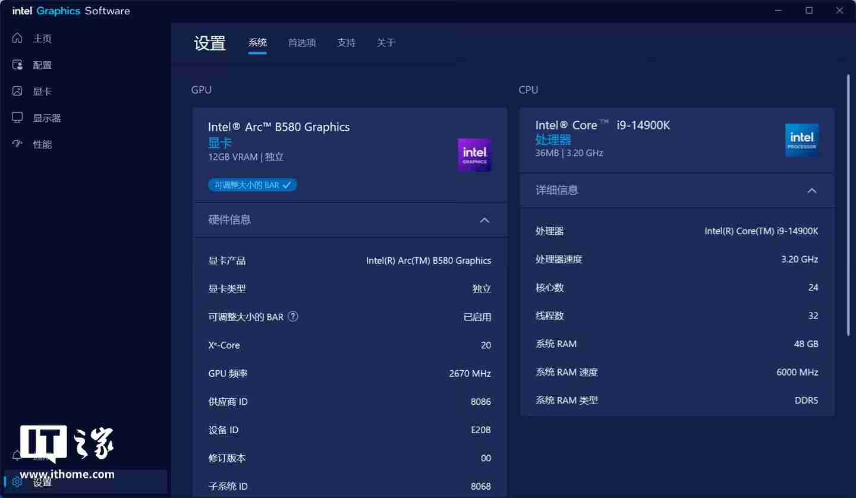The width and height of the screenshot is (856, 498).
Task: Expand the GPU card header Intel Arc B580
Action: (279, 127)
